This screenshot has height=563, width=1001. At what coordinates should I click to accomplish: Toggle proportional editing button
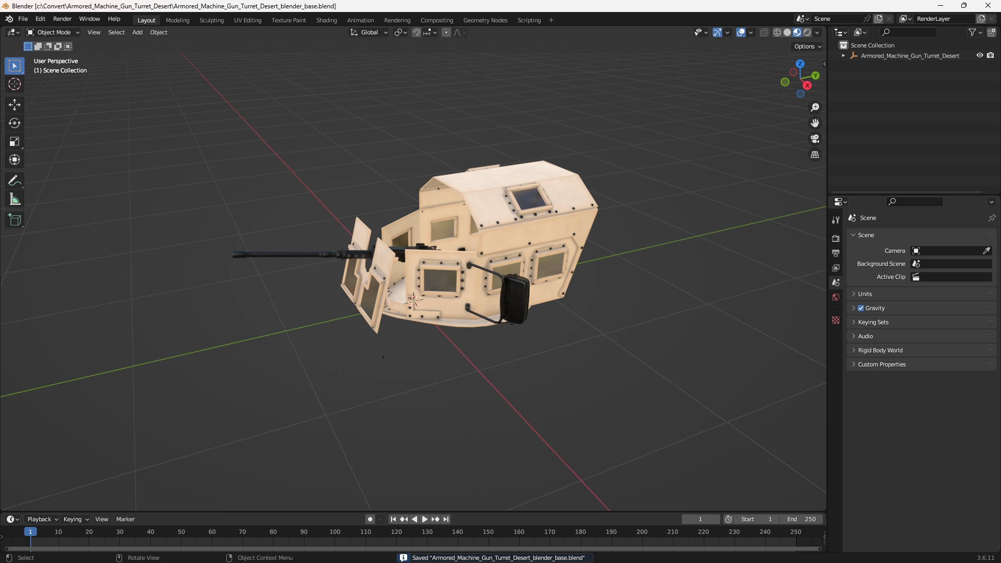[x=446, y=32]
